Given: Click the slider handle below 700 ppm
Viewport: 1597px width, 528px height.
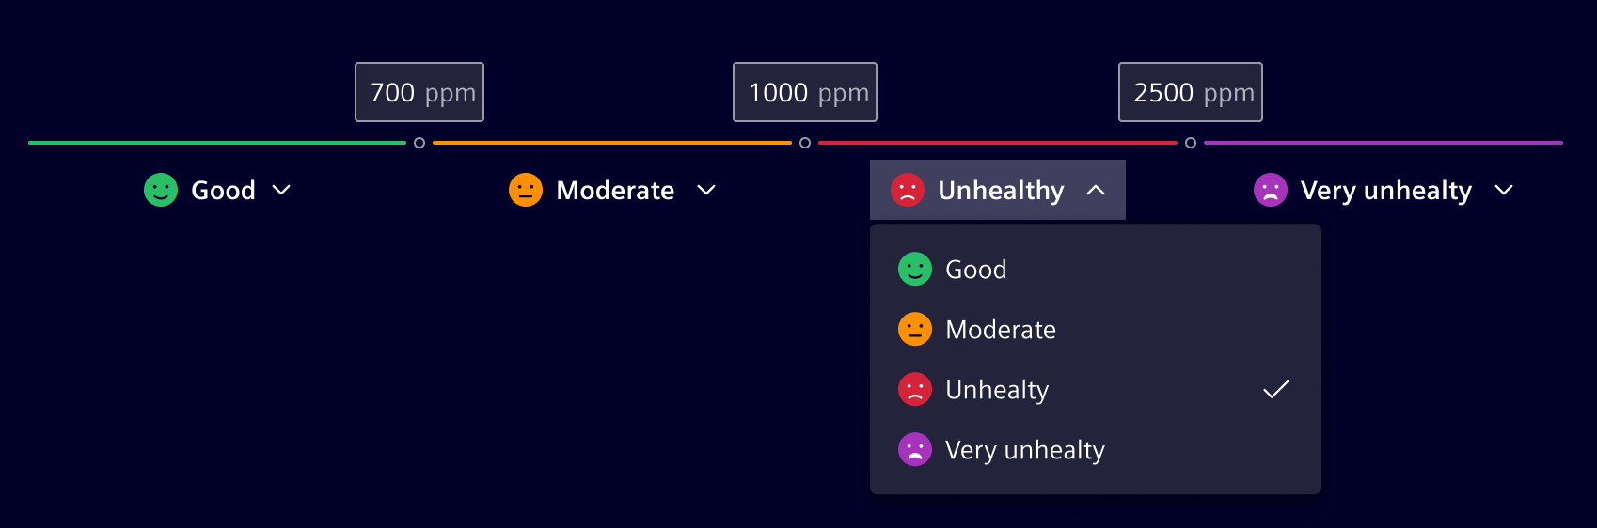Looking at the screenshot, I should 419,143.
